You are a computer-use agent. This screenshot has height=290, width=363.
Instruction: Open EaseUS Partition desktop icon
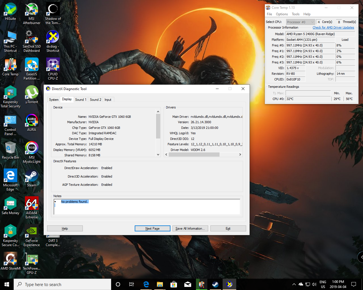[x=31, y=69]
